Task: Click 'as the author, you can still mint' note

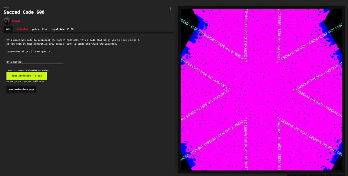Action: (x=25, y=81)
